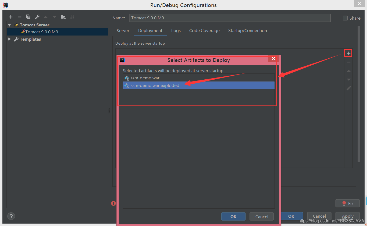The image size is (367, 226).
Task: Expand the Templates tree node
Action: tap(10, 39)
